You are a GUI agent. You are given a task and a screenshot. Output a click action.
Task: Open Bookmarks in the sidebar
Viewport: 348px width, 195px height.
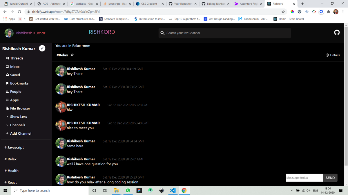(17, 83)
